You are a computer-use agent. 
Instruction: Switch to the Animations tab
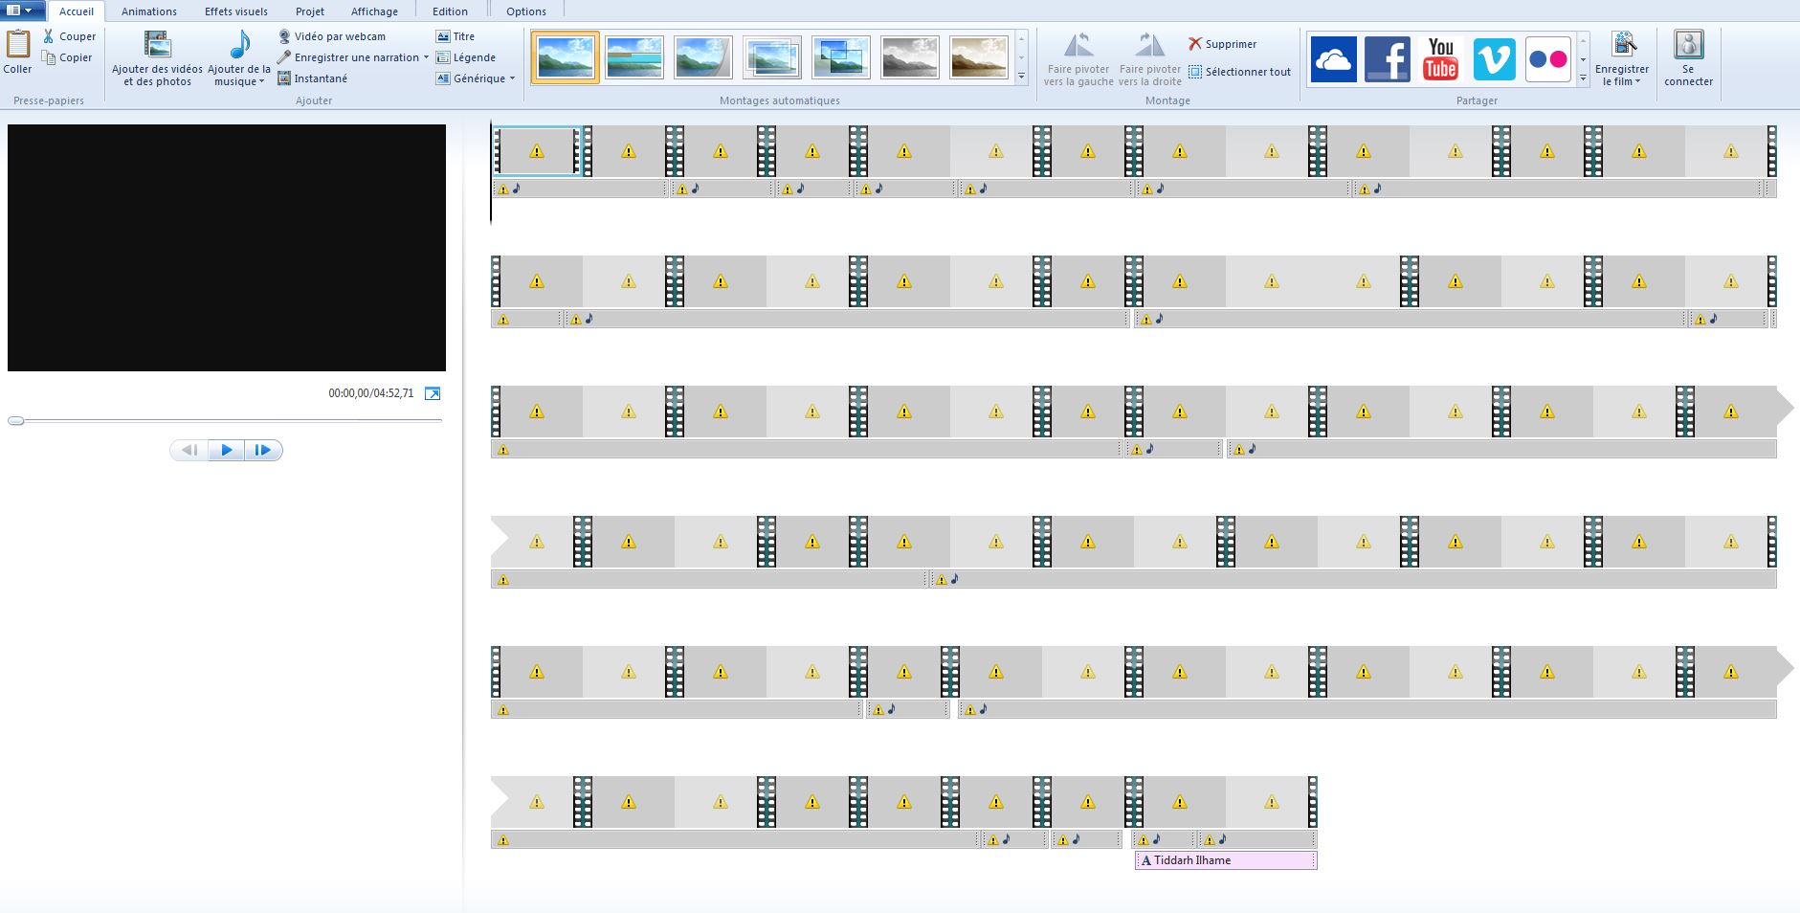[148, 11]
